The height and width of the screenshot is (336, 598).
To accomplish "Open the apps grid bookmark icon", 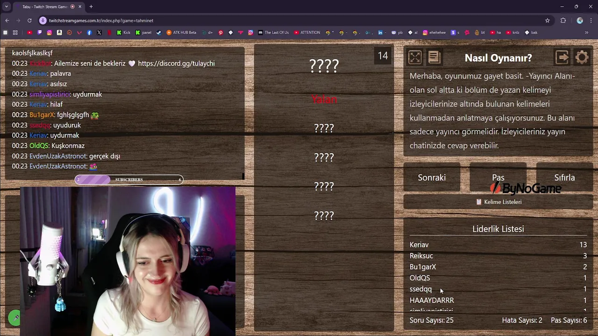I will [x=15, y=33].
